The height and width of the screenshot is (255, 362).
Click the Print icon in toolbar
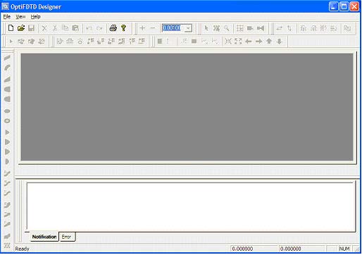point(113,28)
